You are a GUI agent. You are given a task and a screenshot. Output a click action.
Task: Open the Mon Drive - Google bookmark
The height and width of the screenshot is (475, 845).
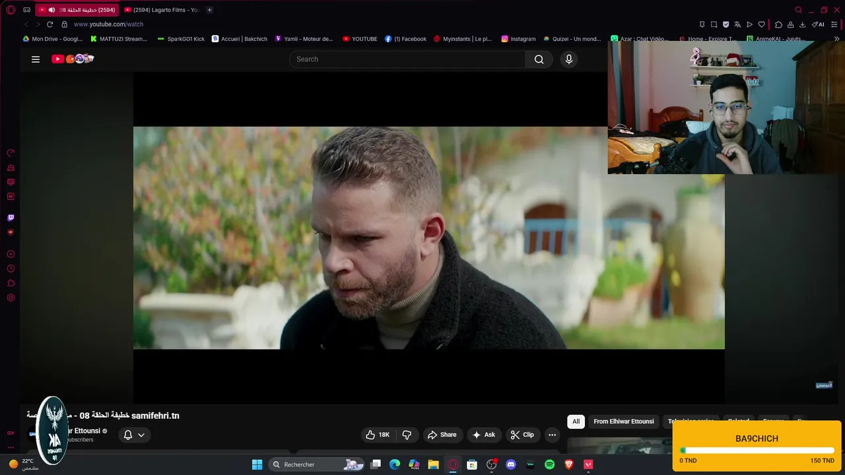point(53,39)
